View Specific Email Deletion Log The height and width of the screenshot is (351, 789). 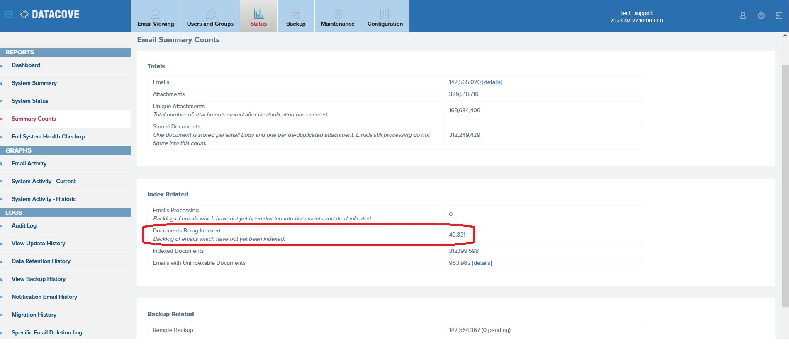[47, 333]
